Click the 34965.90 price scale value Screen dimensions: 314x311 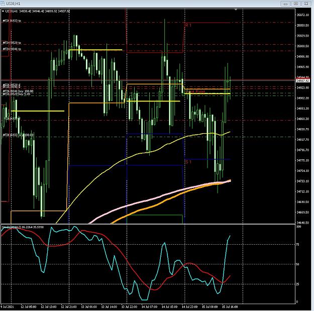click(x=302, y=67)
